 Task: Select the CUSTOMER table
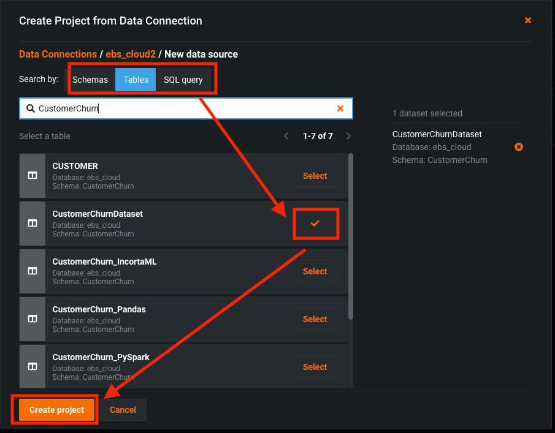point(315,176)
